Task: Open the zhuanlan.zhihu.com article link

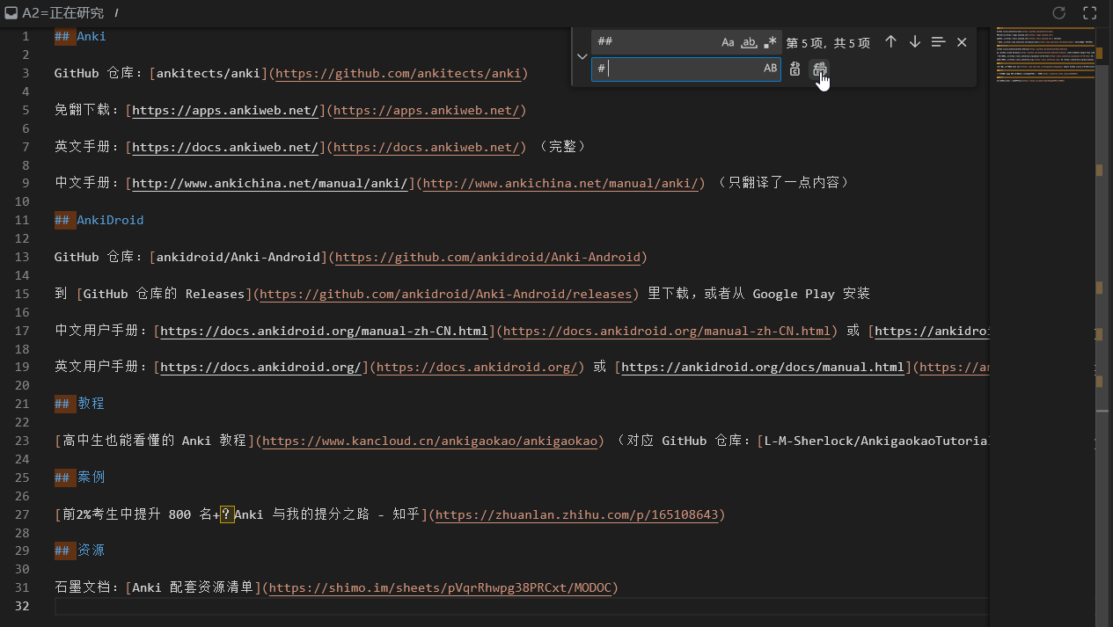Action: point(576,514)
